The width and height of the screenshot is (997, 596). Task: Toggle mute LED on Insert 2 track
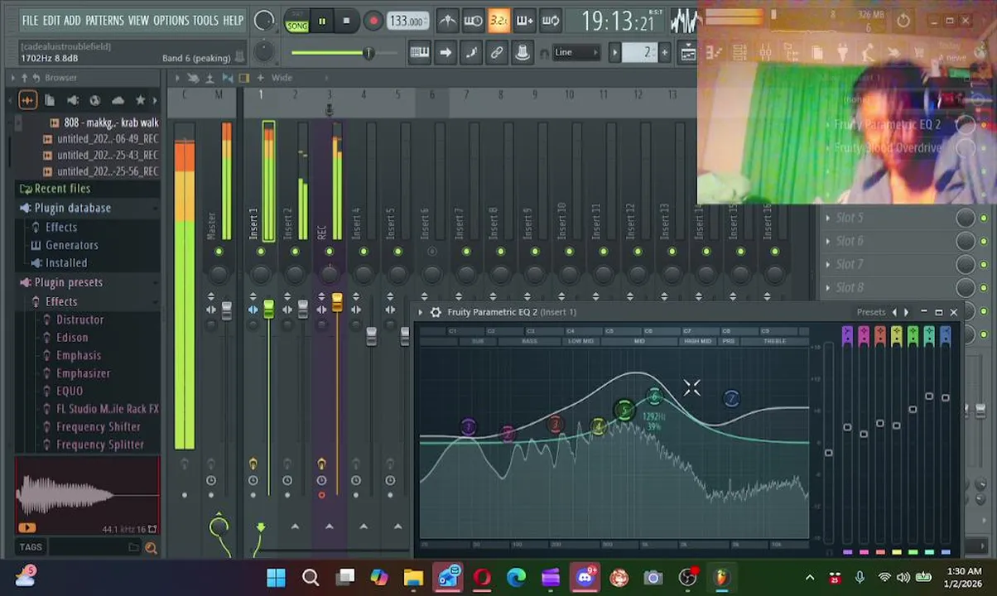click(295, 252)
